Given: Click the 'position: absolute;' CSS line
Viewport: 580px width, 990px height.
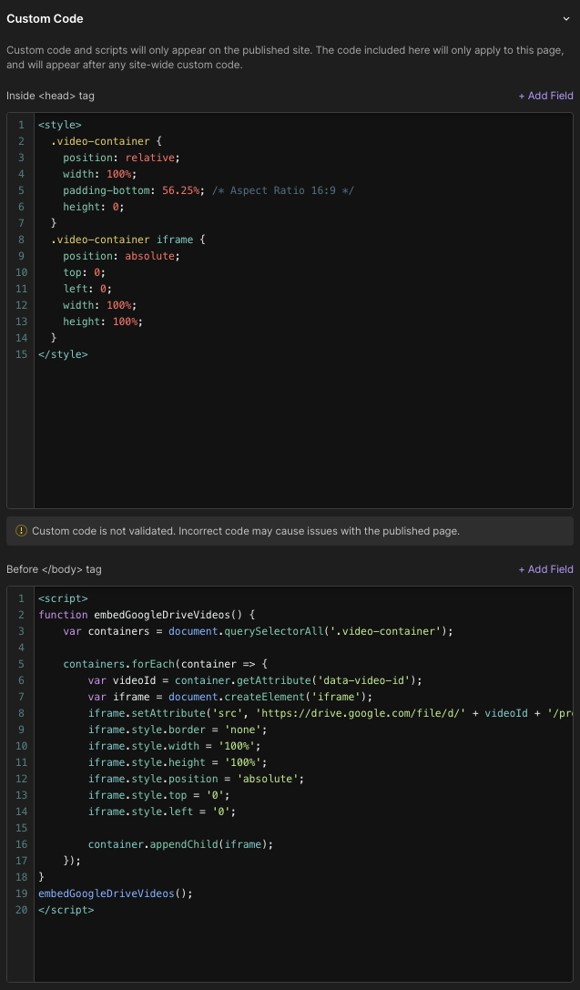Looking at the screenshot, I should [122, 256].
